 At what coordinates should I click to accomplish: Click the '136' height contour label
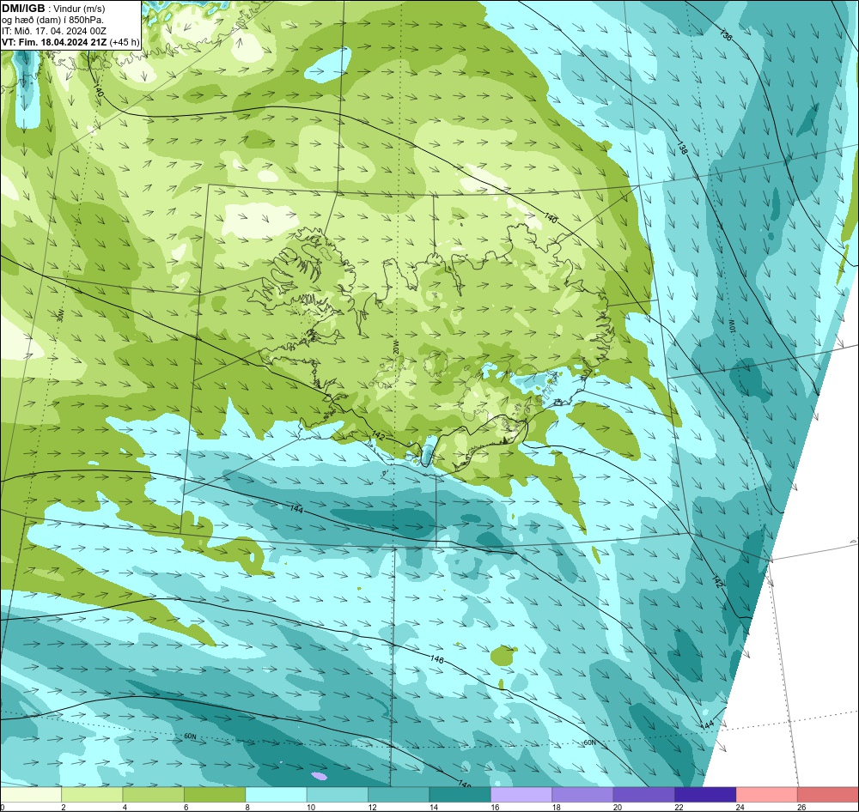coord(725,35)
